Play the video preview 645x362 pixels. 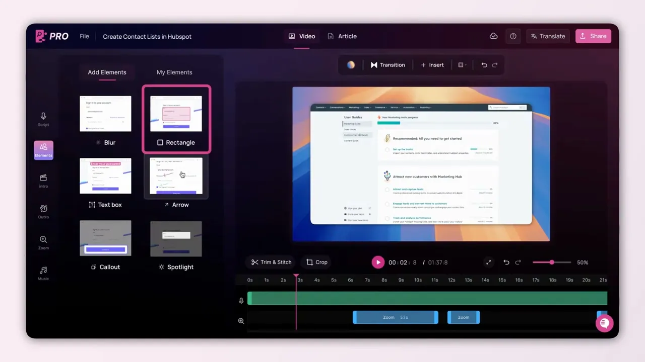coord(378,262)
